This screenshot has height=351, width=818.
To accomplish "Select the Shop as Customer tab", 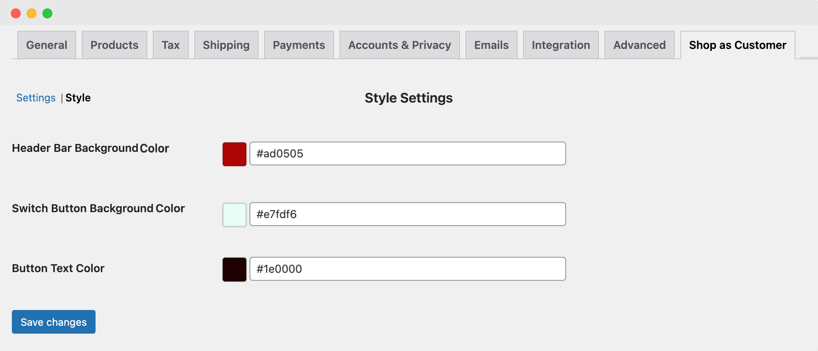I will (737, 45).
